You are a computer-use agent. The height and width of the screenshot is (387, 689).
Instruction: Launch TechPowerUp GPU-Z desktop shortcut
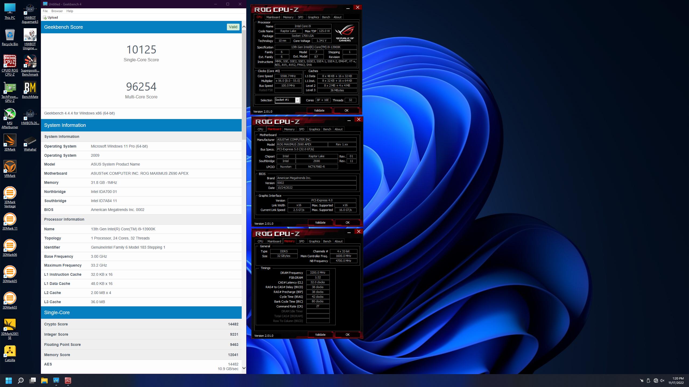point(10,92)
